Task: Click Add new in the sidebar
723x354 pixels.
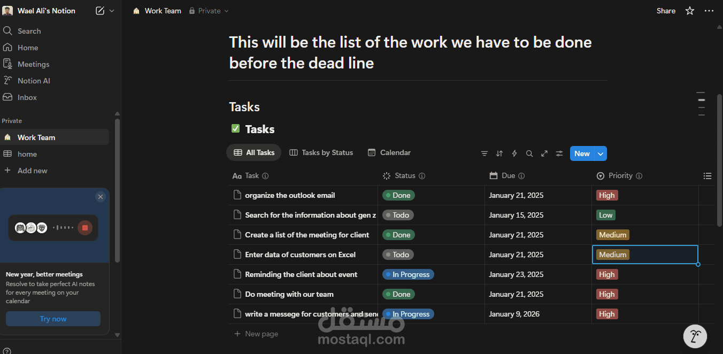Action: (x=55, y=171)
